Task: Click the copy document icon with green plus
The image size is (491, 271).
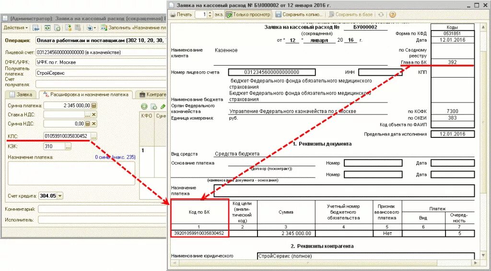Action: 57,28
